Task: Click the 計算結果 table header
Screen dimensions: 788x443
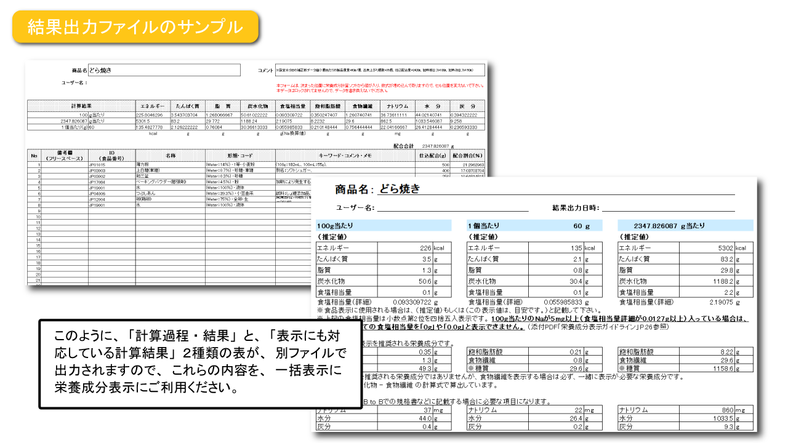Action: pyautogui.click(x=81, y=106)
